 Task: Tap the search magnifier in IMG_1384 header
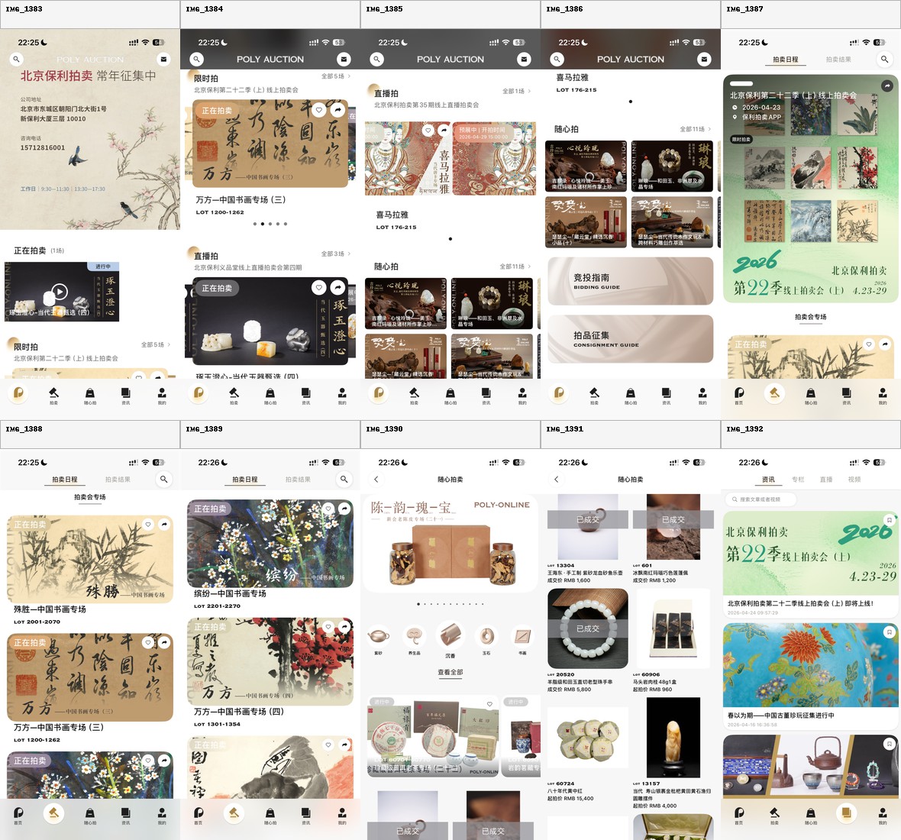196,59
